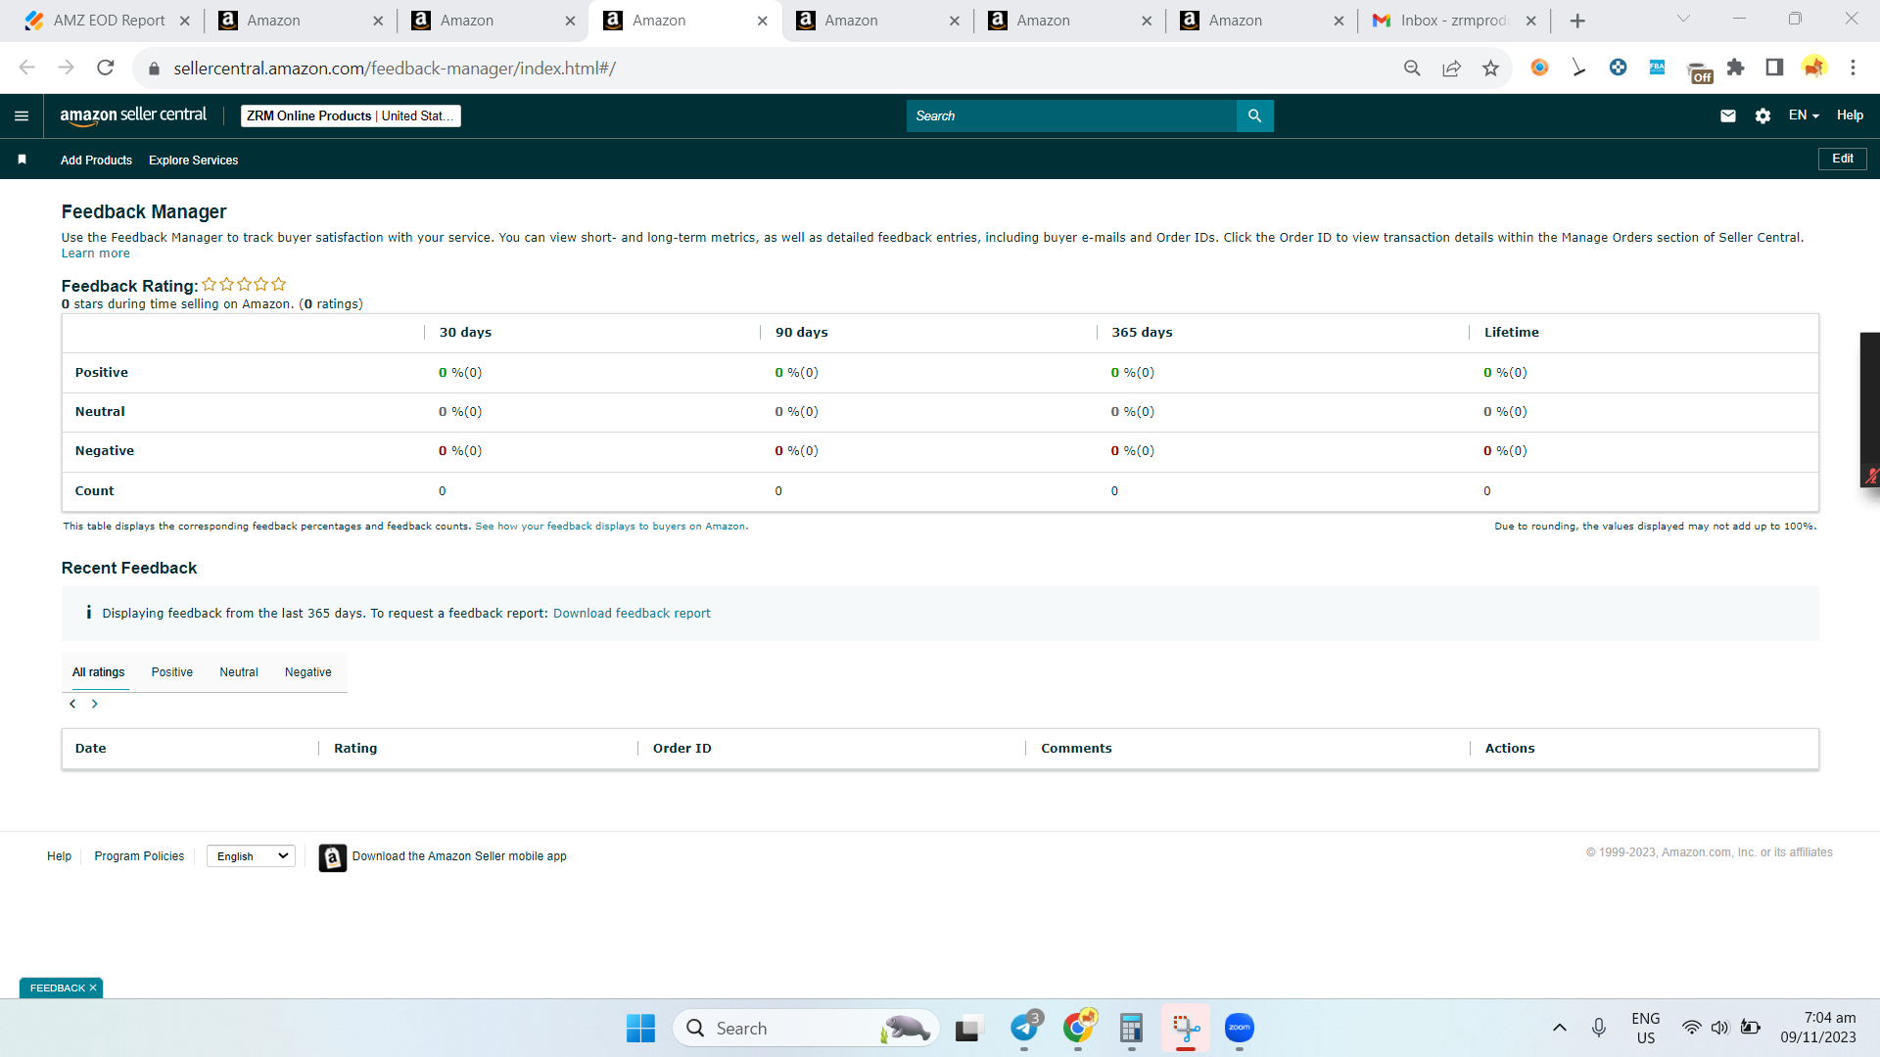Click the zoom magnifier icon in address bar

(1412, 68)
